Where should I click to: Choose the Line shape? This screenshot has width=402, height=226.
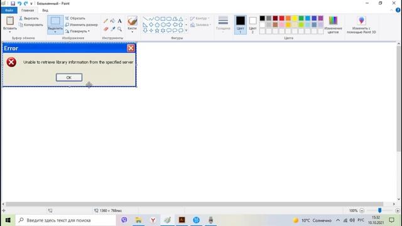click(x=145, y=19)
